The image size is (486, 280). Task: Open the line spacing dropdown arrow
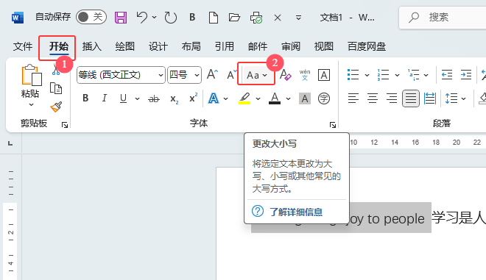(463, 99)
